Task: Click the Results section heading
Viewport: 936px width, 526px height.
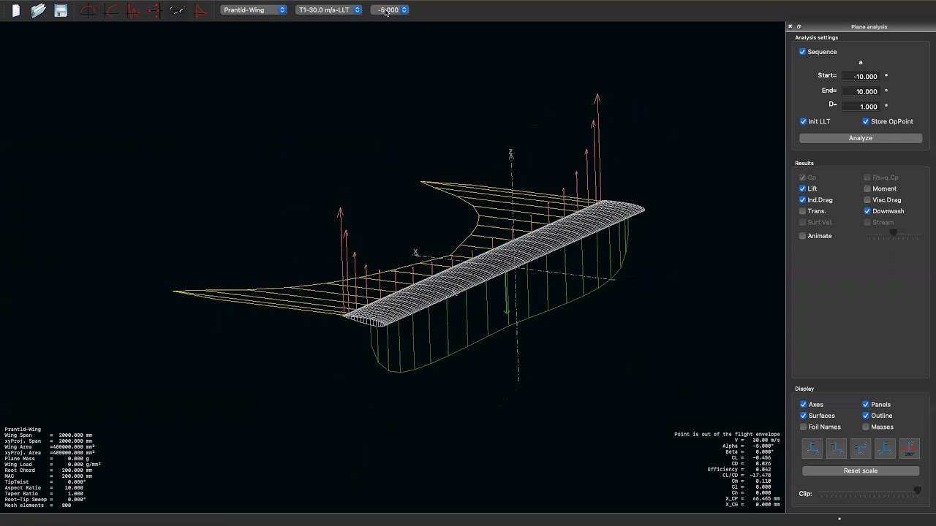Action: tap(804, 164)
